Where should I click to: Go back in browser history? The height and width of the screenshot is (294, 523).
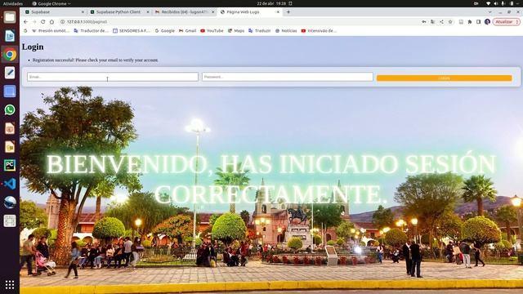(x=25, y=22)
